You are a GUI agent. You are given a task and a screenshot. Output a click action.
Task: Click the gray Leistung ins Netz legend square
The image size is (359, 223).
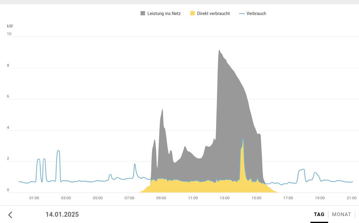tap(143, 14)
